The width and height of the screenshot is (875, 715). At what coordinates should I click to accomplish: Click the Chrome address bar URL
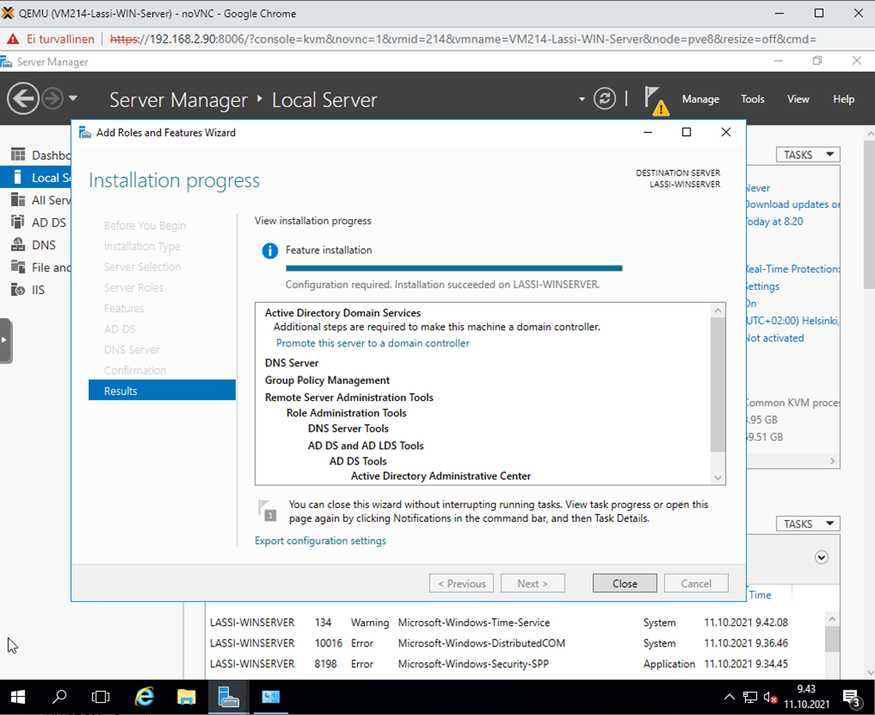(x=463, y=39)
